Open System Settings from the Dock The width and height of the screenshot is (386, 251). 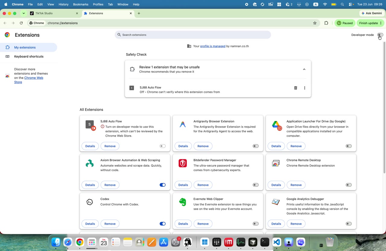176,242
